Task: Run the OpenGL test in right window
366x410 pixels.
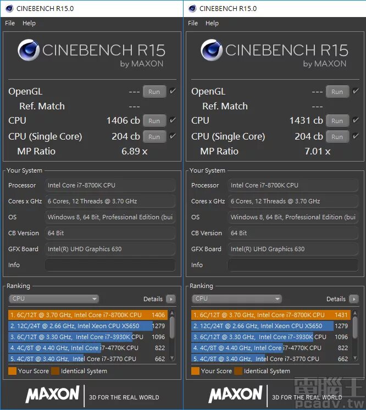Action: tap(337, 92)
